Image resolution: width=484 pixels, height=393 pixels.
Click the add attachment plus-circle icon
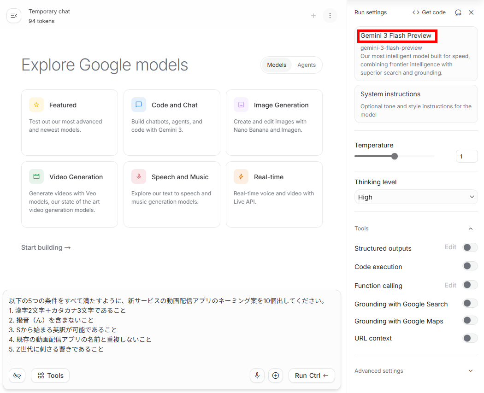coord(276,375)
